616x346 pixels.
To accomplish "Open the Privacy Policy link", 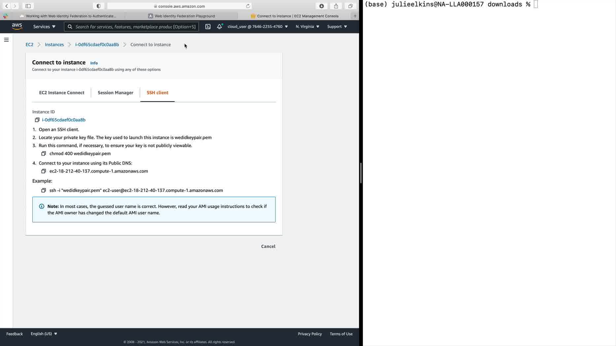I will coord(310,334).
